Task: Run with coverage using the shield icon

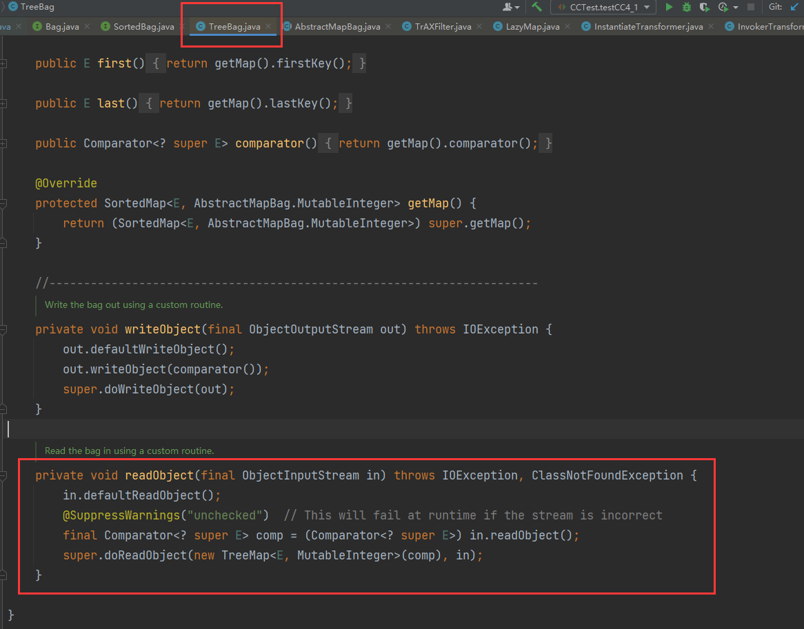Action: click(x=705, y=7)
